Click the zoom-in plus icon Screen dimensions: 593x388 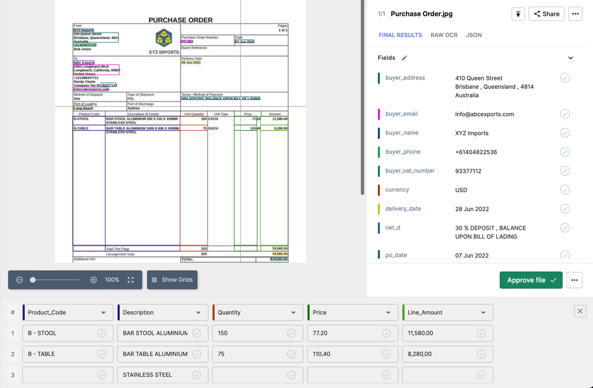93,279
